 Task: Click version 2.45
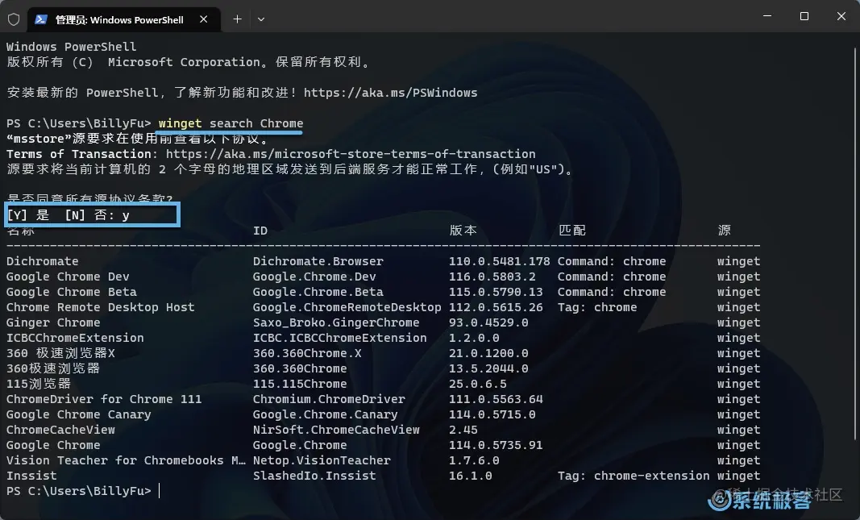point(463,430)
